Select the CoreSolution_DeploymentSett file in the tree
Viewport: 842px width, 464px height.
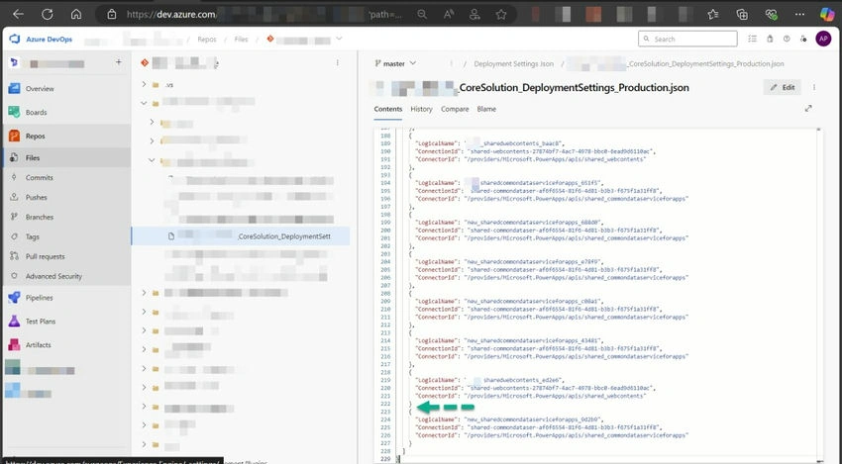coord(241,236)
